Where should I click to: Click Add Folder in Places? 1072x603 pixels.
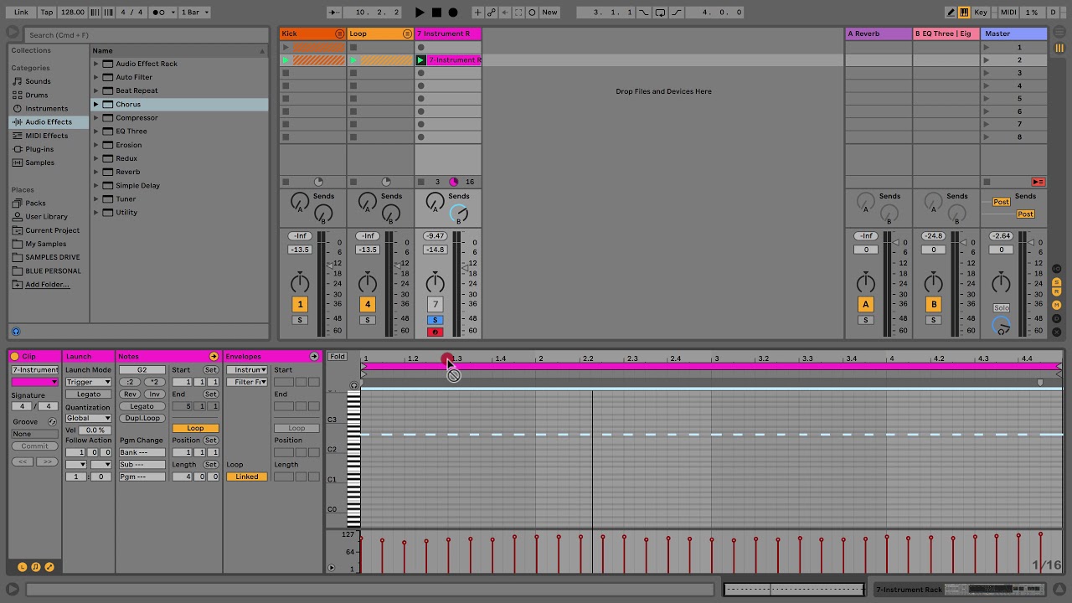click(47, 285)
